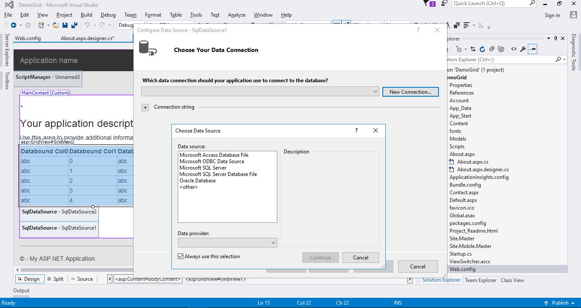The height and width of the screenshot is (308, 581).
Task: Click the Quick Launch search field
Action: 490,3
